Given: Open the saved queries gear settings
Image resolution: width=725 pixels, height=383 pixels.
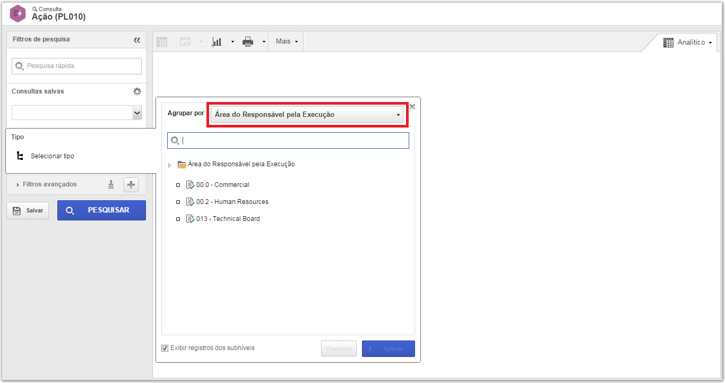Looking at the screenshot, I should coord(137,91).
